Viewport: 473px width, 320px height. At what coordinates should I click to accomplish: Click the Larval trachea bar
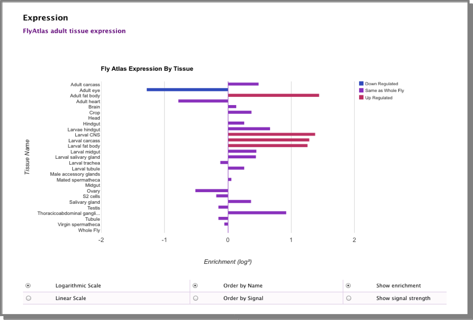[224, 162]
